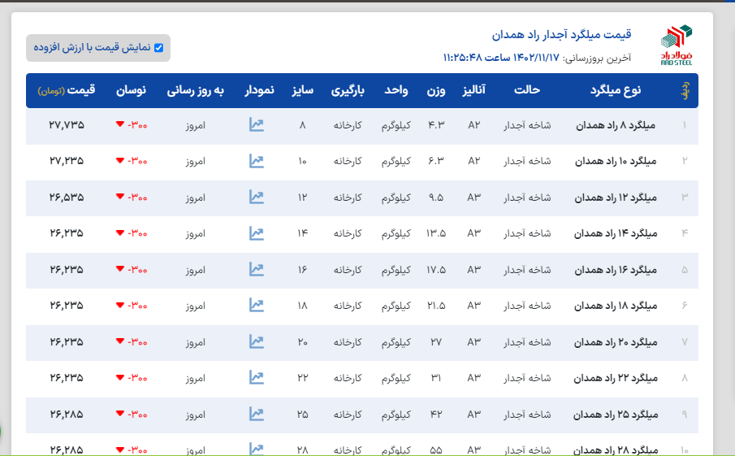Image resolution: width=735 pixels, height=456 pixels.
Task: Click chart icon for میلگرد ۲۵ راد همدان
Action: [x=257, y=414]
